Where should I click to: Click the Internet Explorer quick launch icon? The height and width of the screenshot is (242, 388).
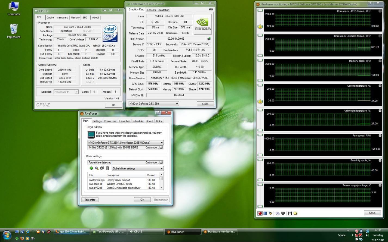pyautogui.click(x=27, y=232)
